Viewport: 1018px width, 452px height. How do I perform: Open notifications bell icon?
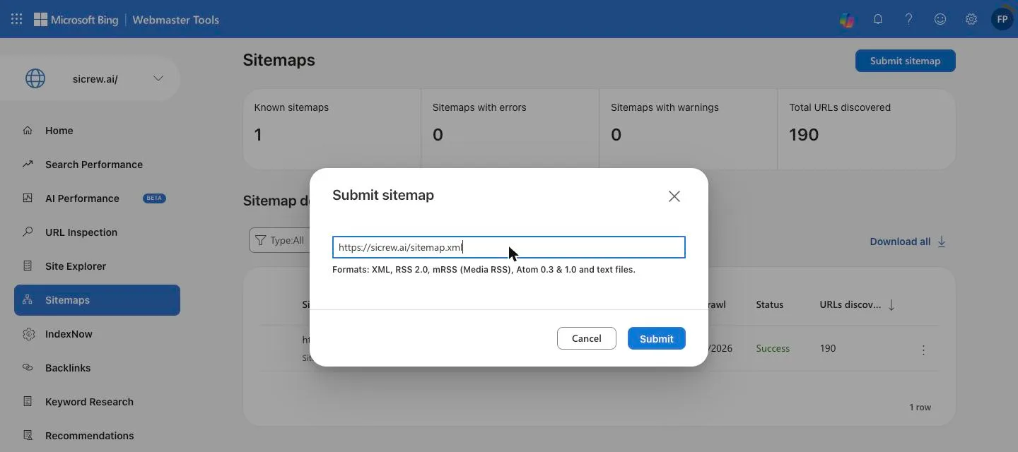[x=878, y=20]
